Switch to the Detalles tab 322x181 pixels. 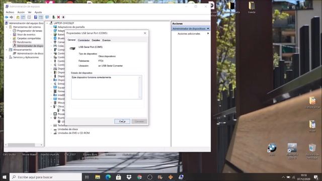click(x=96, y=40)
